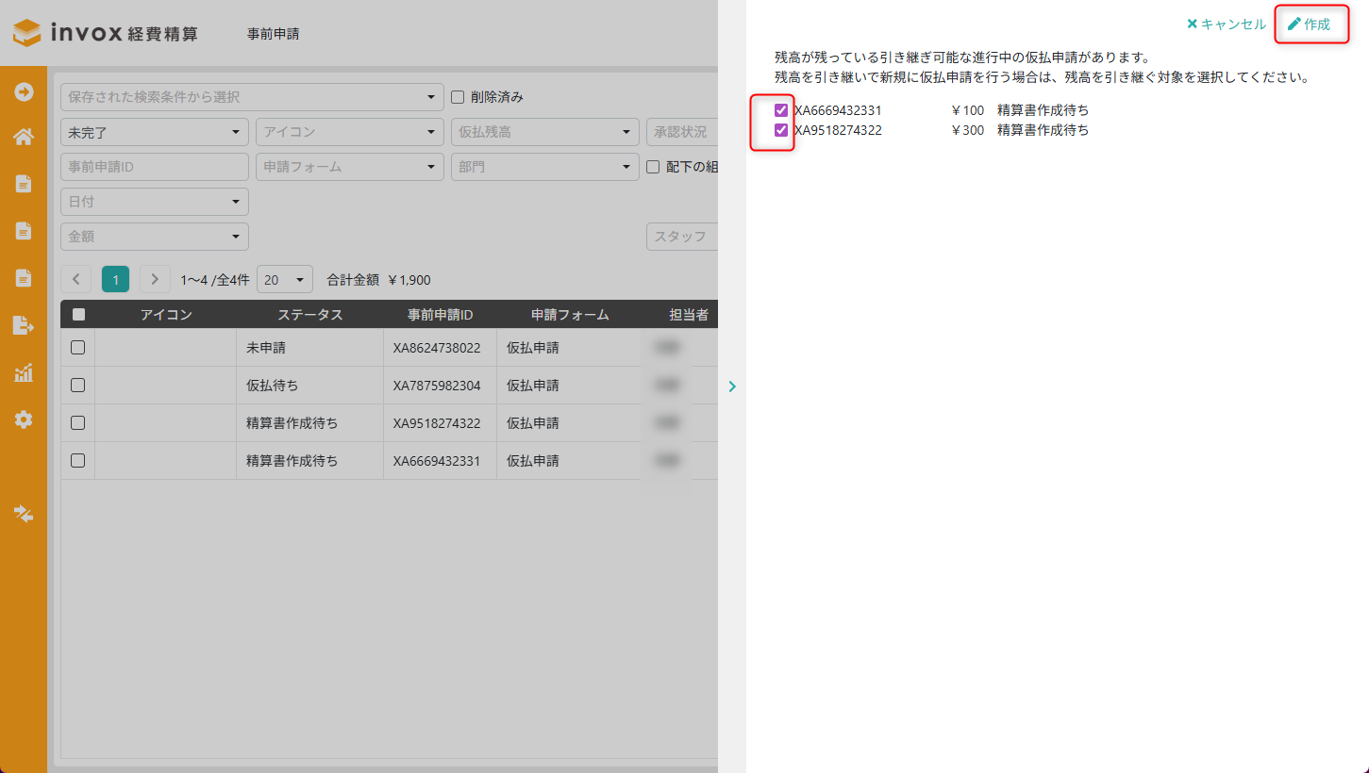Open the bar chart analytics icon

[x=24, y=372]
